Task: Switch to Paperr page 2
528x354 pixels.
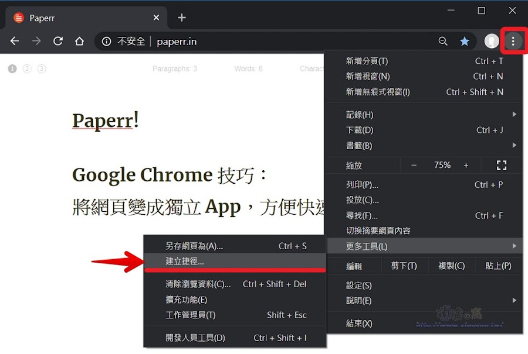Action: [x=27, y=69]
